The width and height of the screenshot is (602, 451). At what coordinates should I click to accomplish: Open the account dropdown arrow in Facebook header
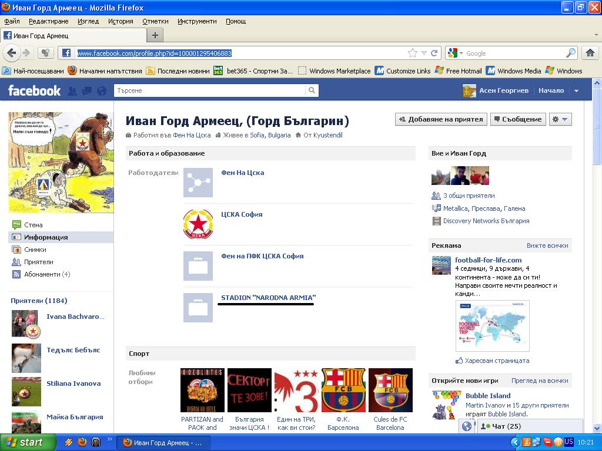point(576,91)
